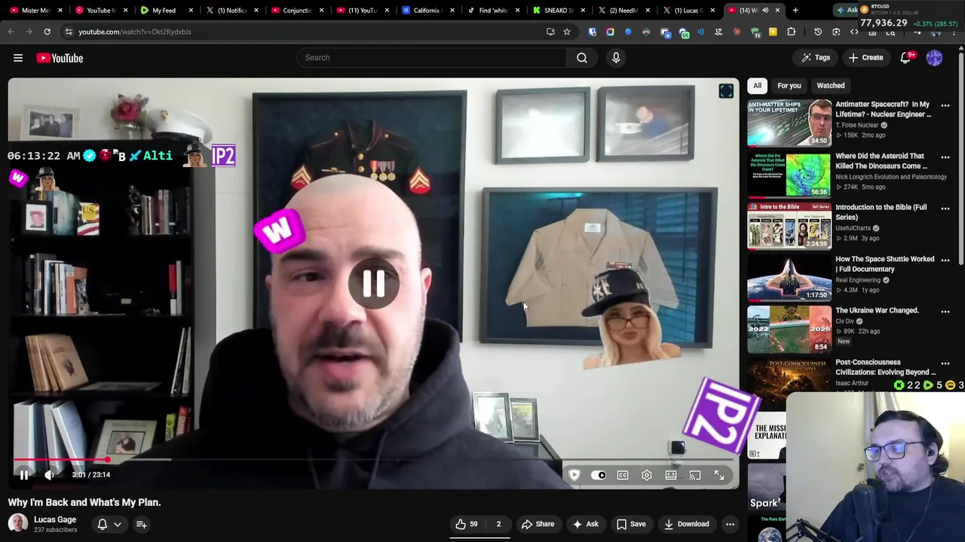Viewport: 965px width, 542px height.
Task: Click the search magnifier button
Action: (x=582, y=57)
